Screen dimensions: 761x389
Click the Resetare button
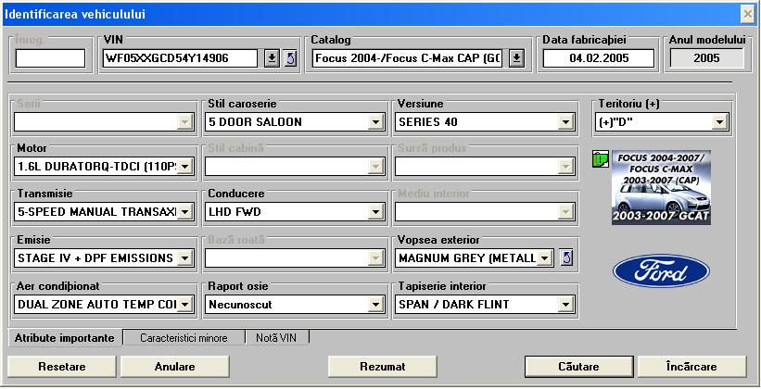pyautogui.click(x=62, y=367)
